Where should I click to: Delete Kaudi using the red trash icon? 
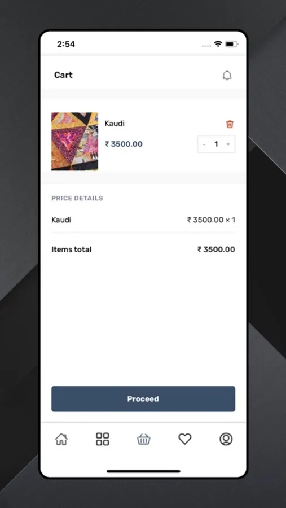click(x=230, y=124)
